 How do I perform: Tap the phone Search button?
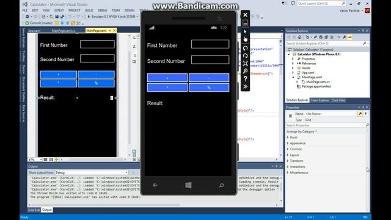[221, 185]
